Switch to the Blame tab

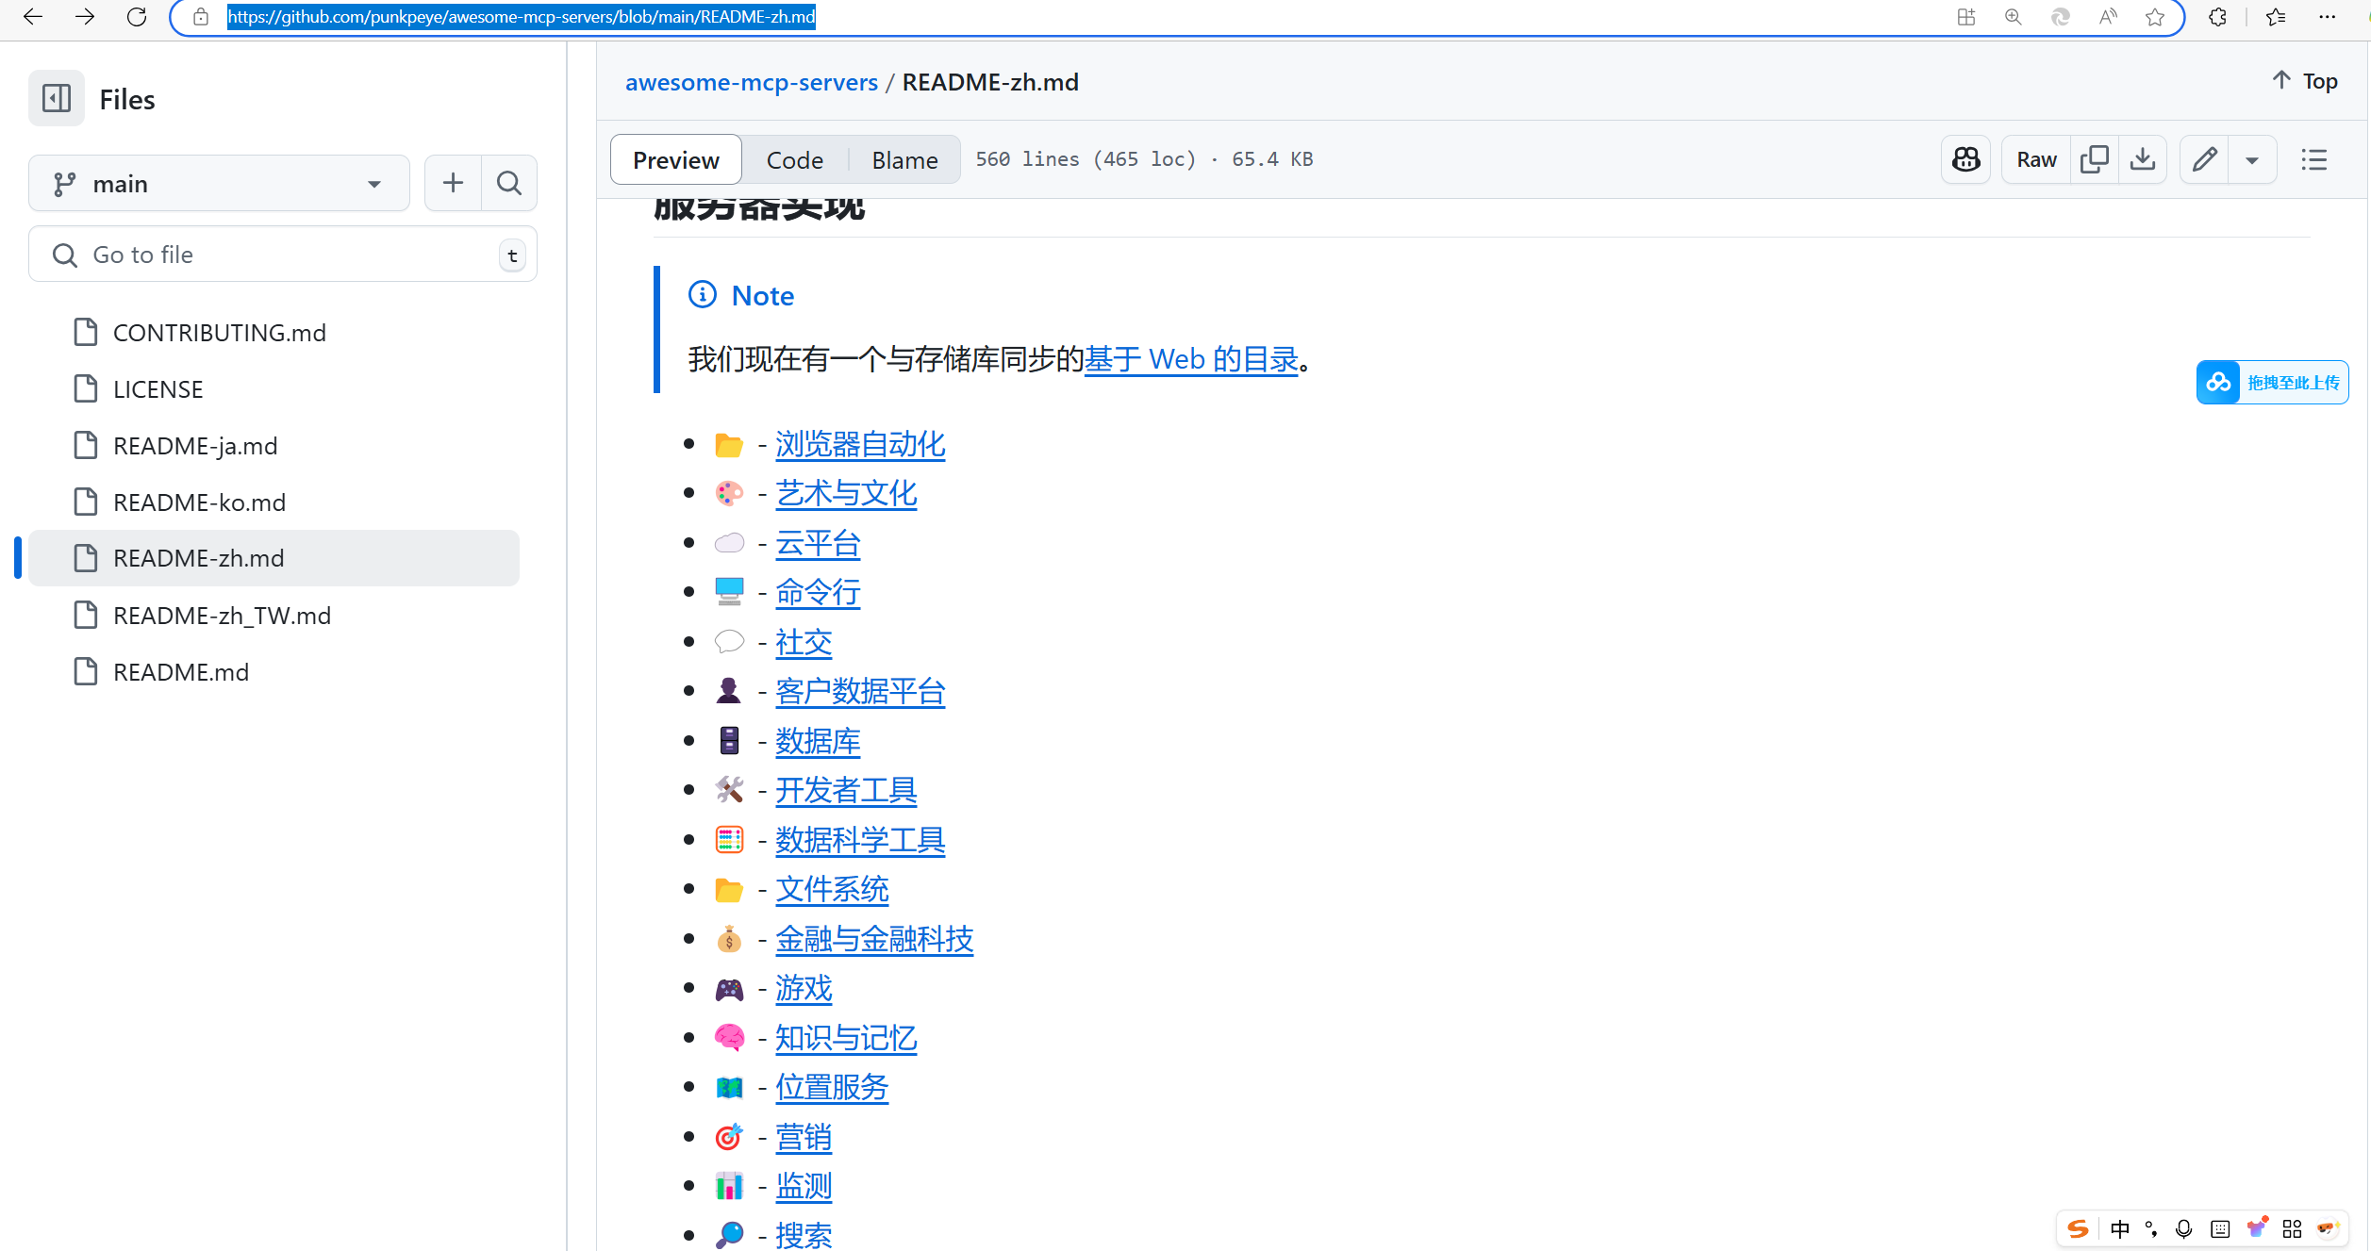(x=904, y=160)
